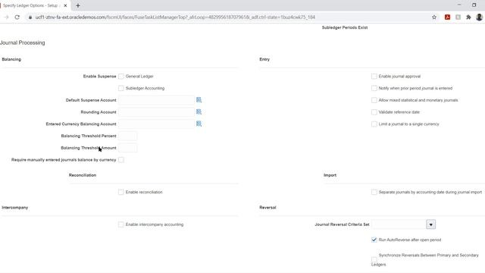
Task: Click Subledger Periods Exist text
Action: pos(345,27)
